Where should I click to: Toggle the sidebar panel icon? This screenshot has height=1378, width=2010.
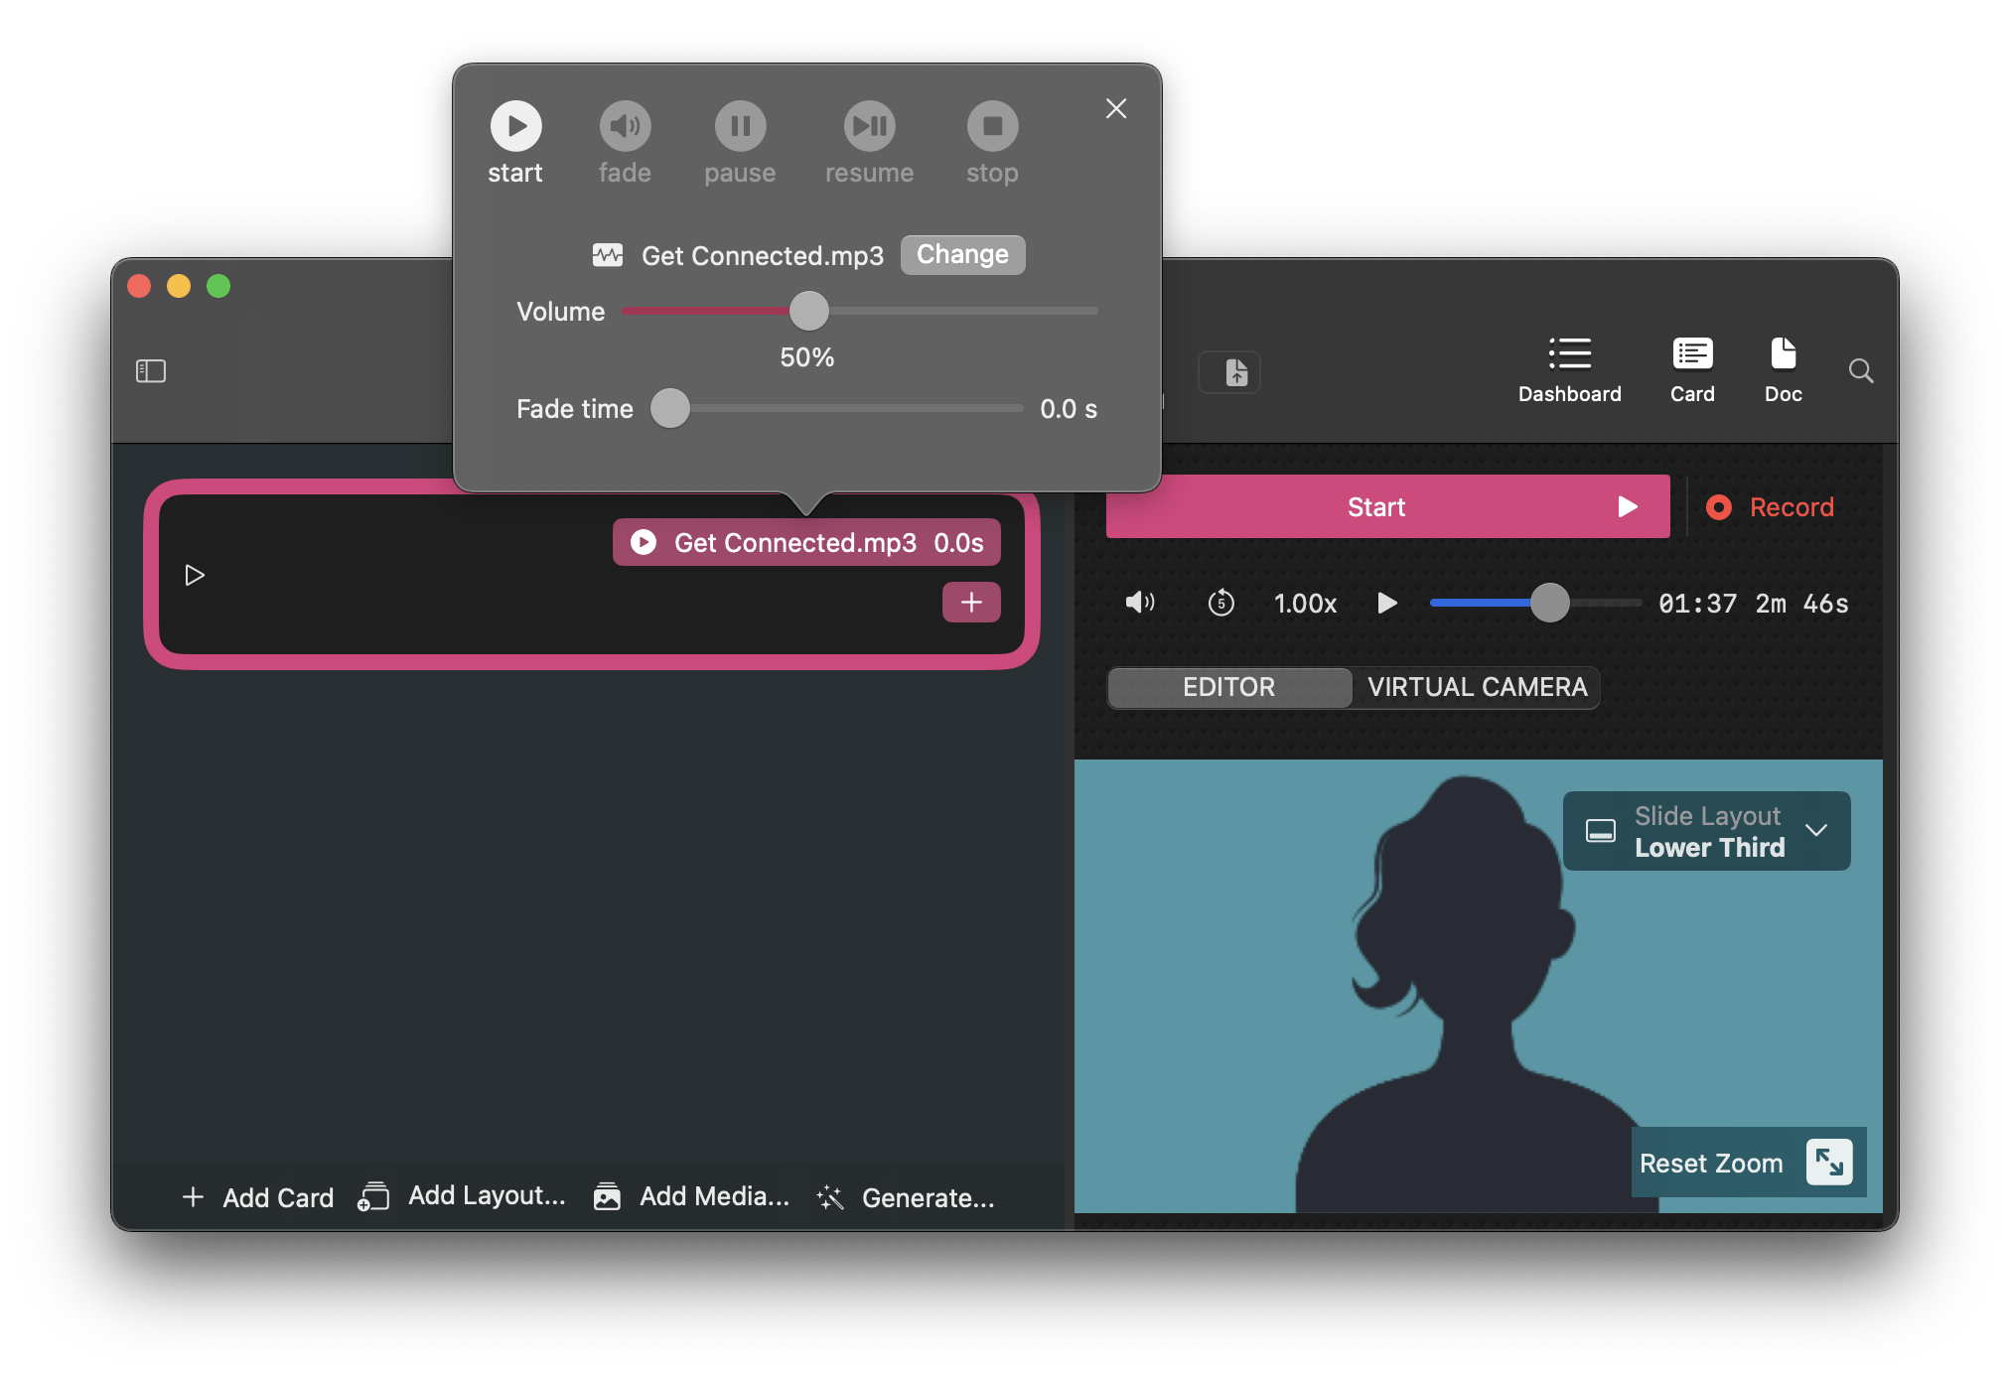[x=151, y=371]
